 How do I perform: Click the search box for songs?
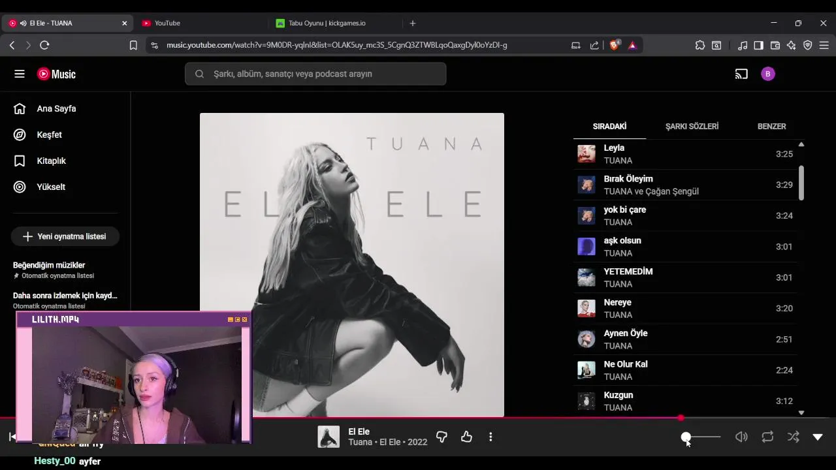coord(315,74)
